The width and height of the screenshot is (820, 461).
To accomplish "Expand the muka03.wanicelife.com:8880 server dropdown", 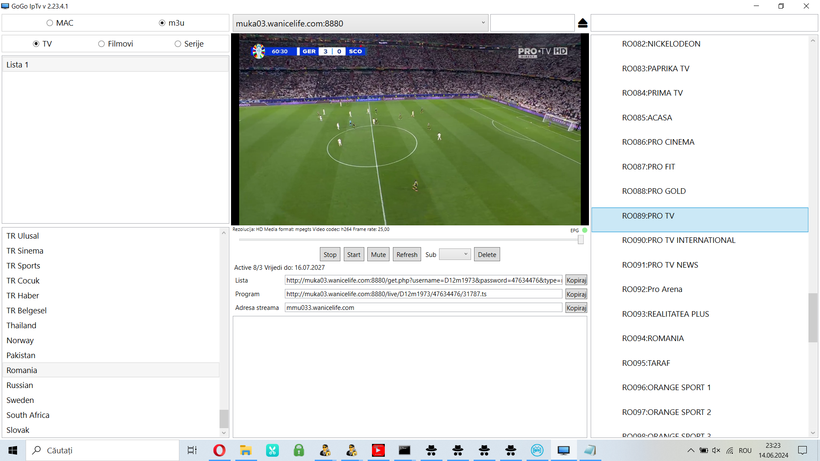I will coord(483,23).
